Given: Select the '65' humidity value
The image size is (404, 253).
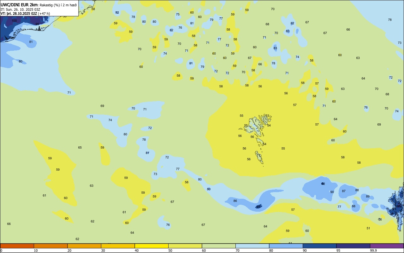Looking at the screenshot, I should (x=80, y=148).
